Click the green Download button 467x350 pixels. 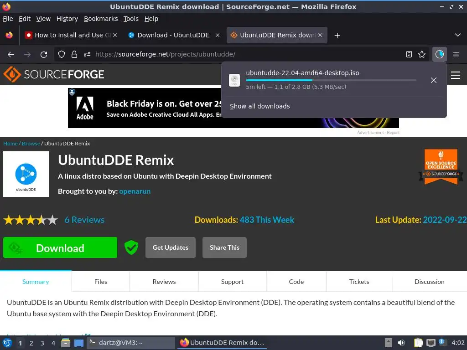[60, 247]
